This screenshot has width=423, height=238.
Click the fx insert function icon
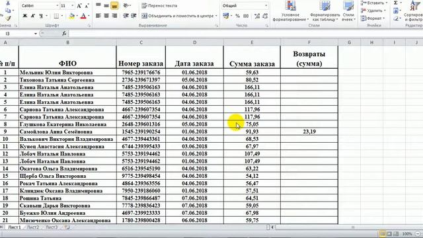pyautogui.click(x=64, y=34)
